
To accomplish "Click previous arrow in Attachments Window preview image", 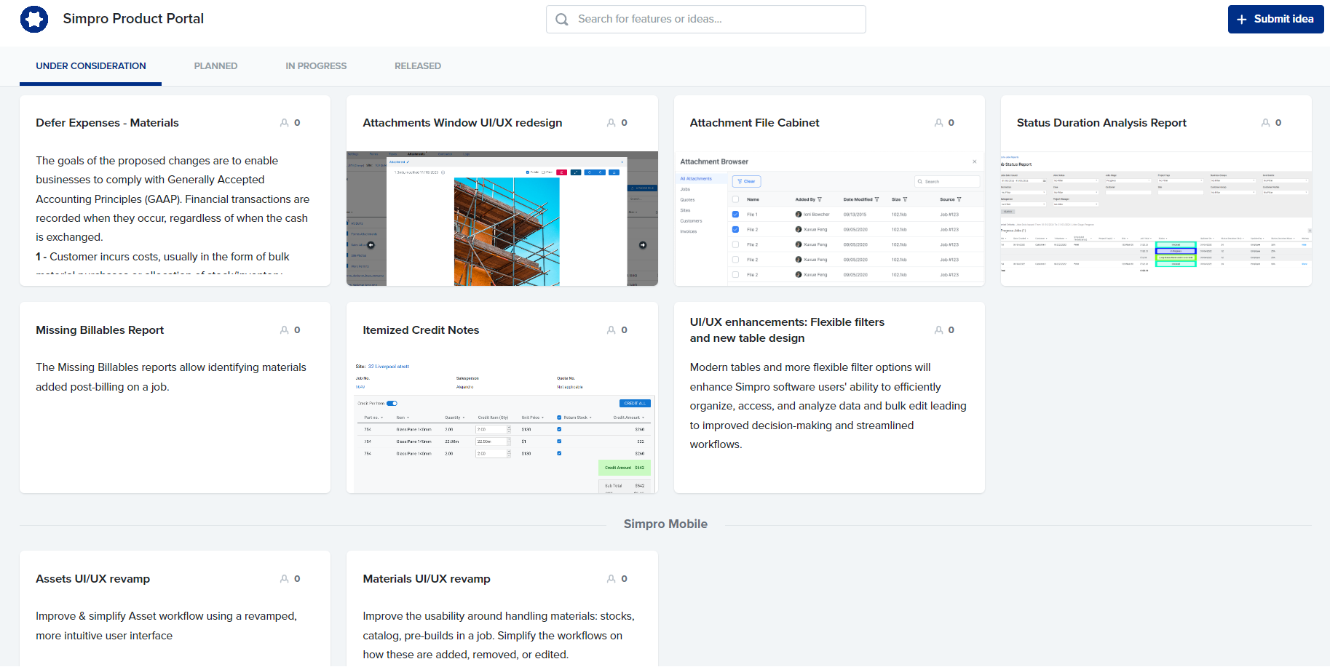I will point(371,245).
